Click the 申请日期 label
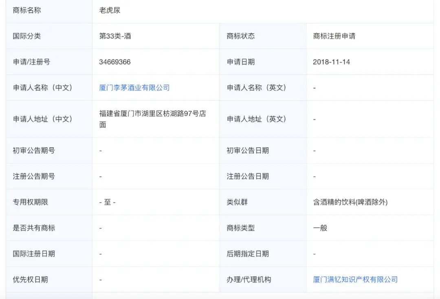Screen dimensions: 440x299 [241, 62]
